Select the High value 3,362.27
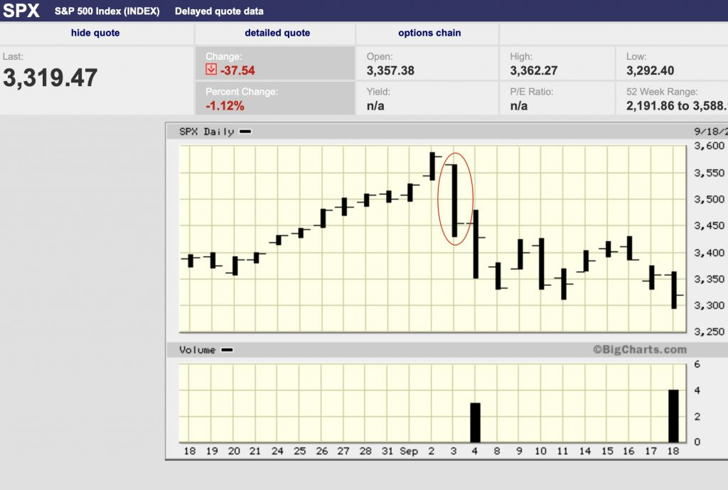This screenshot has height=490, width=728. (533, 70)
